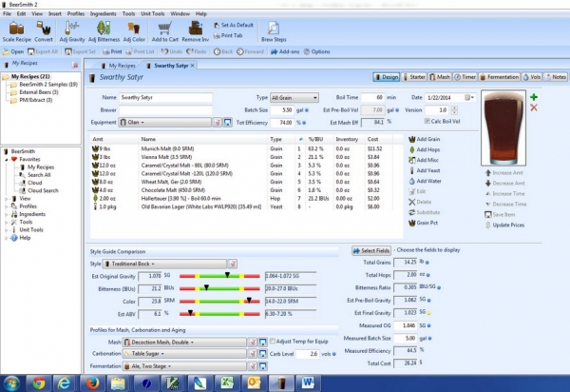Screen dimensions: 570x392
Task: Open Brew Steps from the toolbar
Action: 274,29
